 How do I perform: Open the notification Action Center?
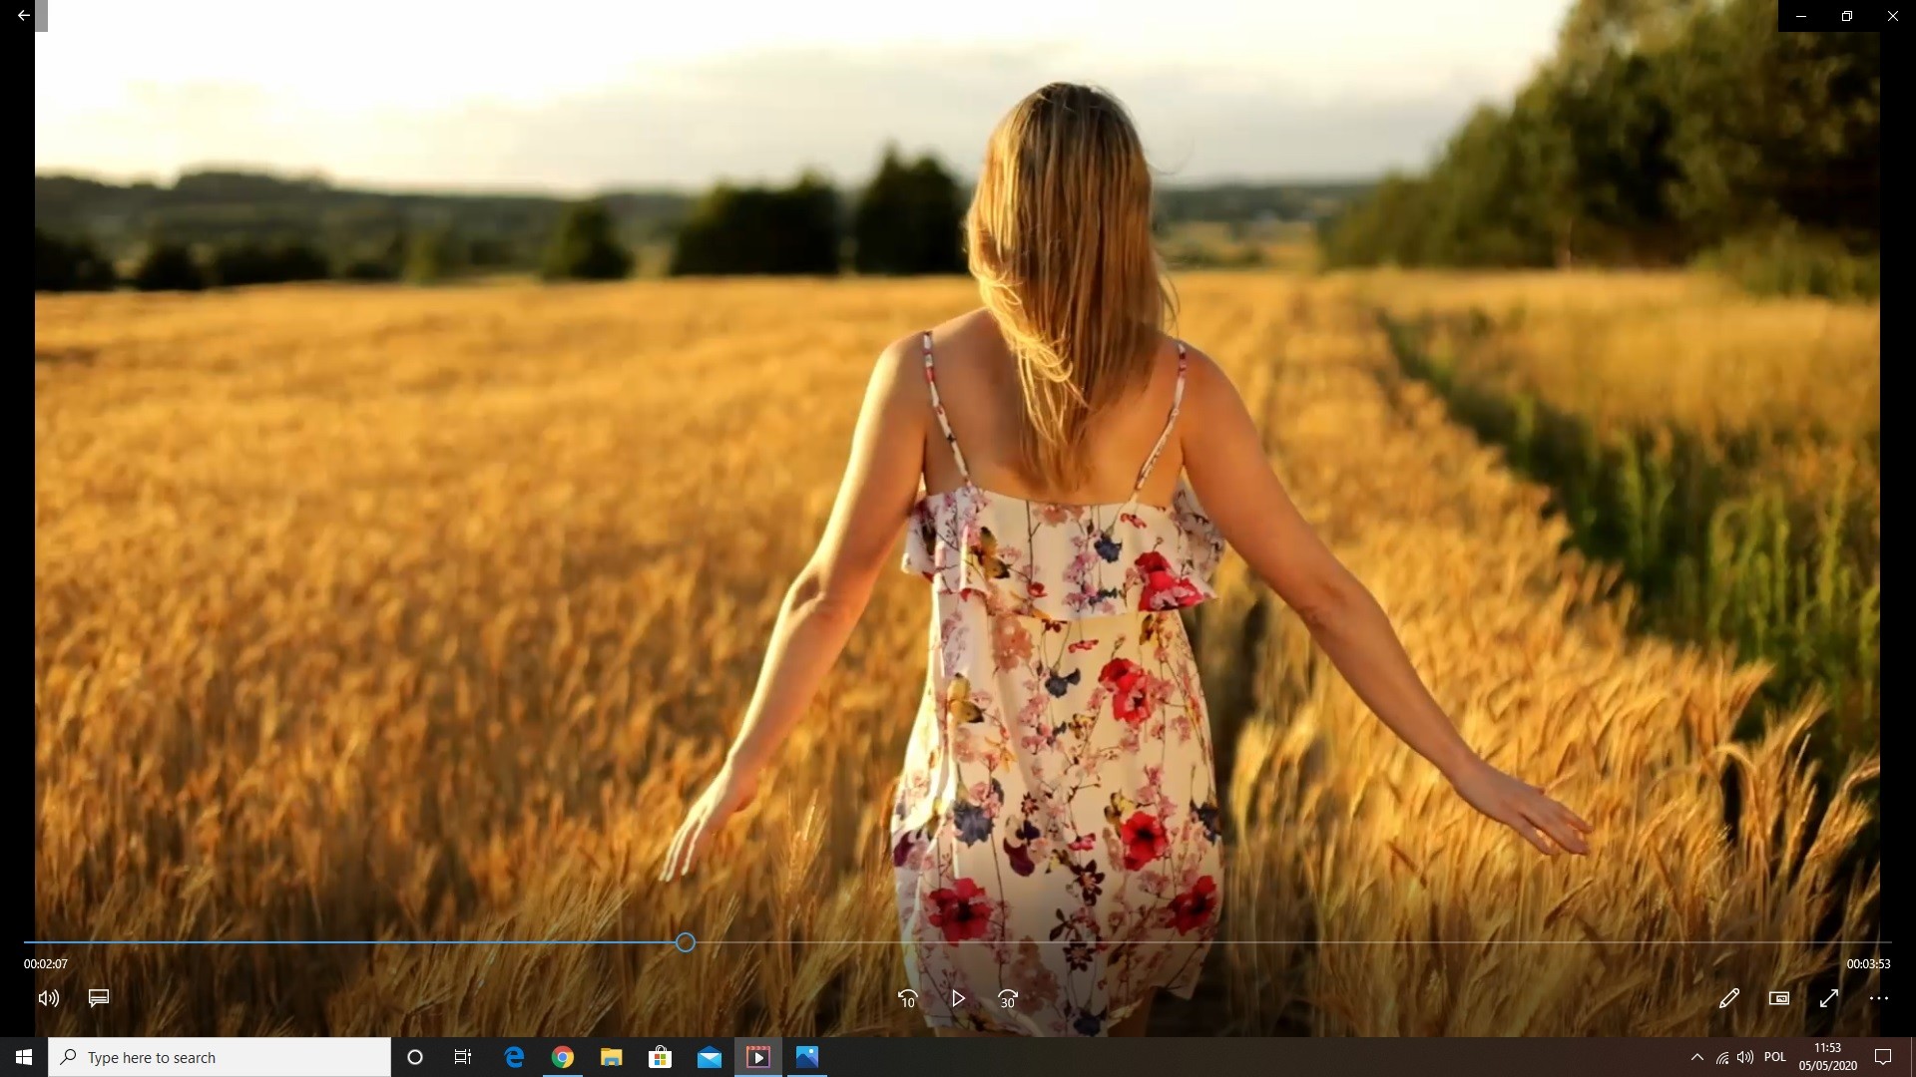tap(1883, 1057)
